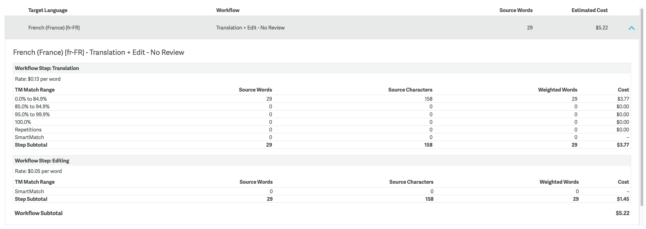Click 'Weighted Words' header in the Translation step
Image resolution: width=646 pixels, height=229 pixels.
click(557, 90)
